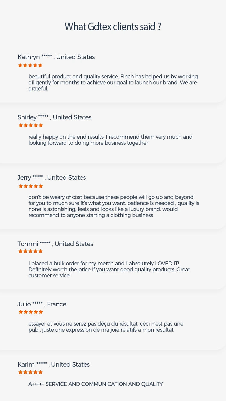Click Shirley's five-star rating icons
226x401 pixels.
[x=31, y=125]
